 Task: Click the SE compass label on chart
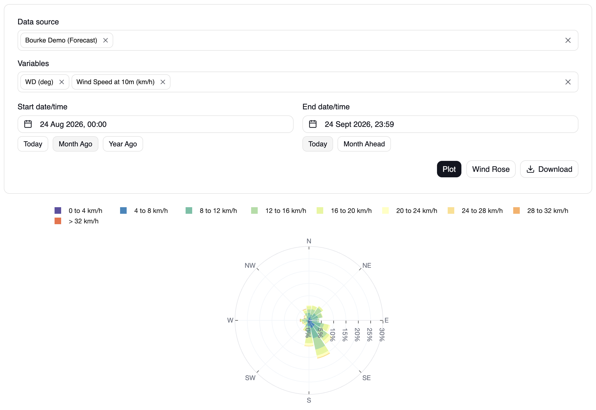pyautogui.click(x=367, y=378)
